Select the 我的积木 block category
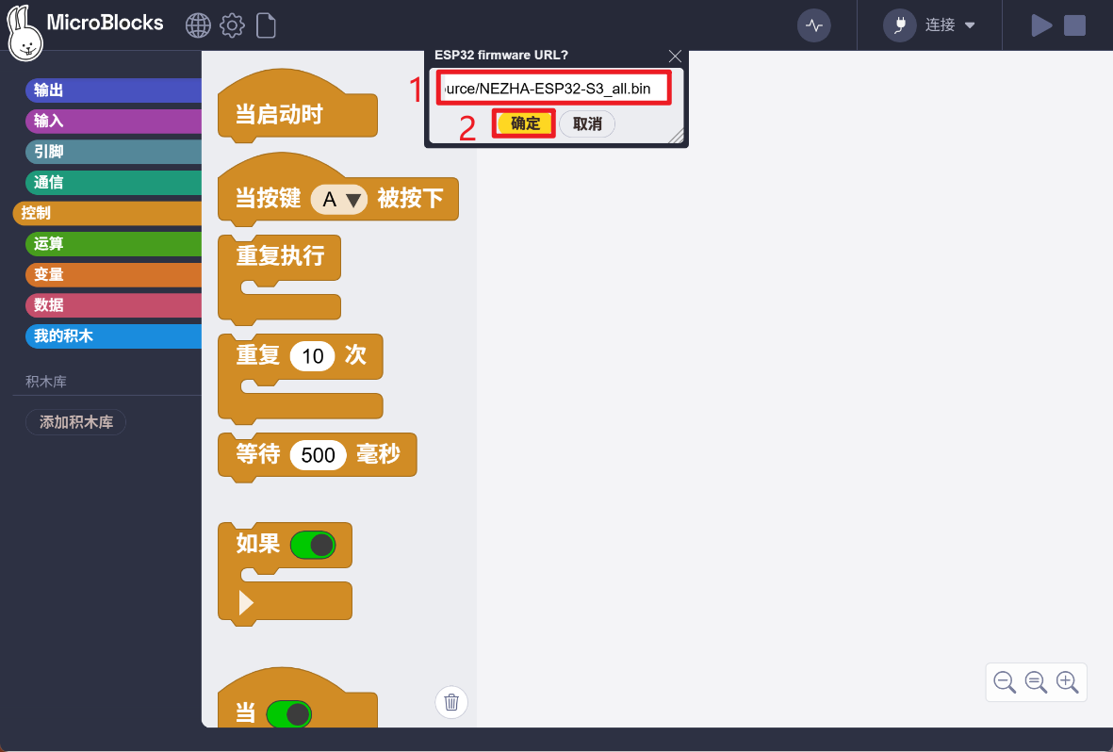The image size is (1113, 752). pyautogui.click(x=114, y=335)
